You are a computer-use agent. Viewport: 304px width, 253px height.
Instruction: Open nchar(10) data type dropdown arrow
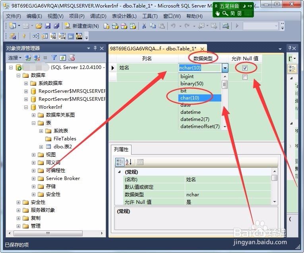(225, 68)
